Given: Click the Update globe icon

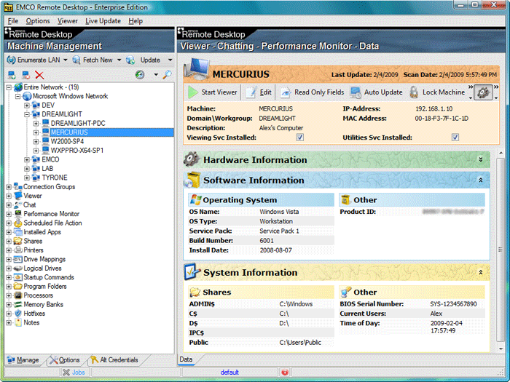Looking at the screenshot, I should tap(130, 60).
